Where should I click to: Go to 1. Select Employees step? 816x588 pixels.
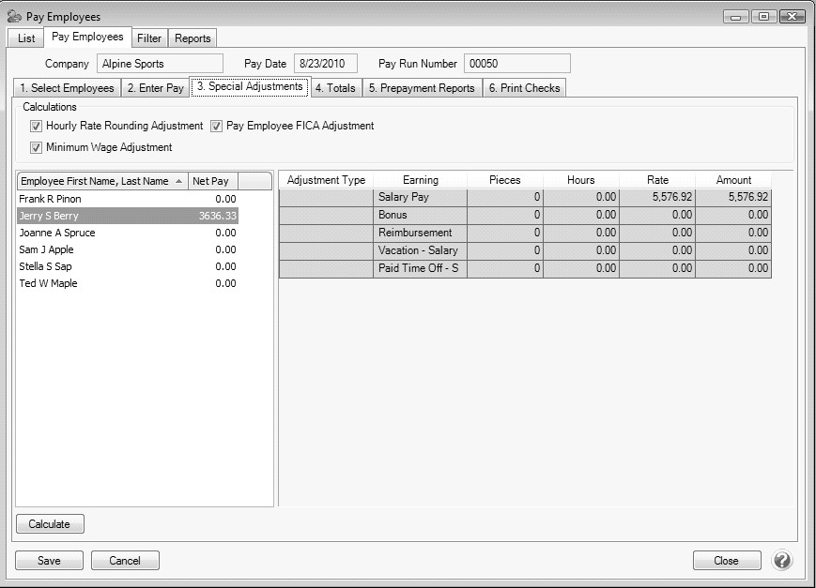coord(67,88)
